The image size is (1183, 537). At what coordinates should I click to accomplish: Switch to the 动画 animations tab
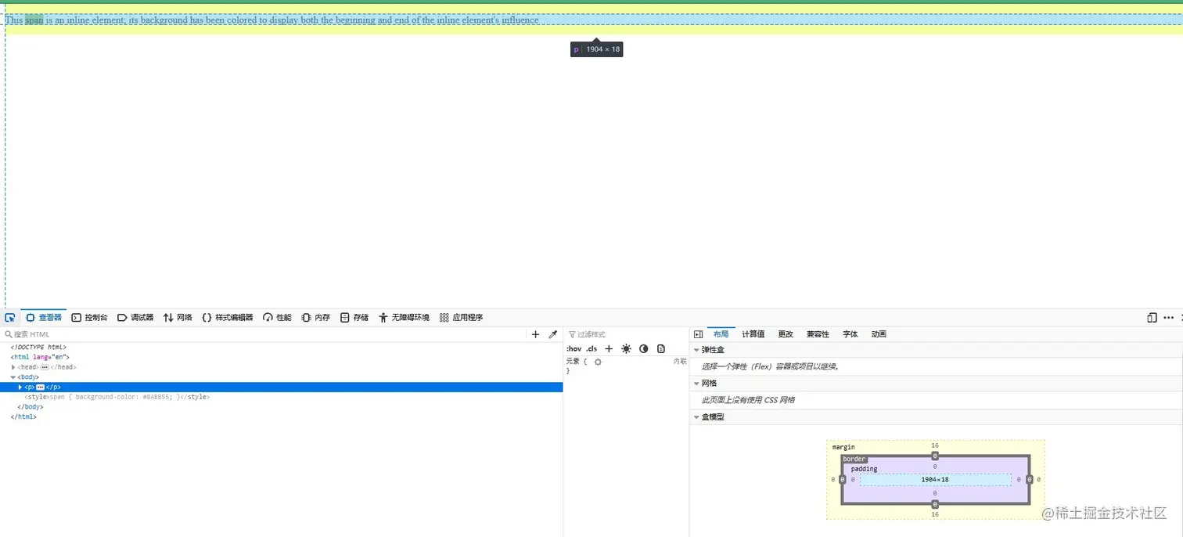click(x=879, y=334)
